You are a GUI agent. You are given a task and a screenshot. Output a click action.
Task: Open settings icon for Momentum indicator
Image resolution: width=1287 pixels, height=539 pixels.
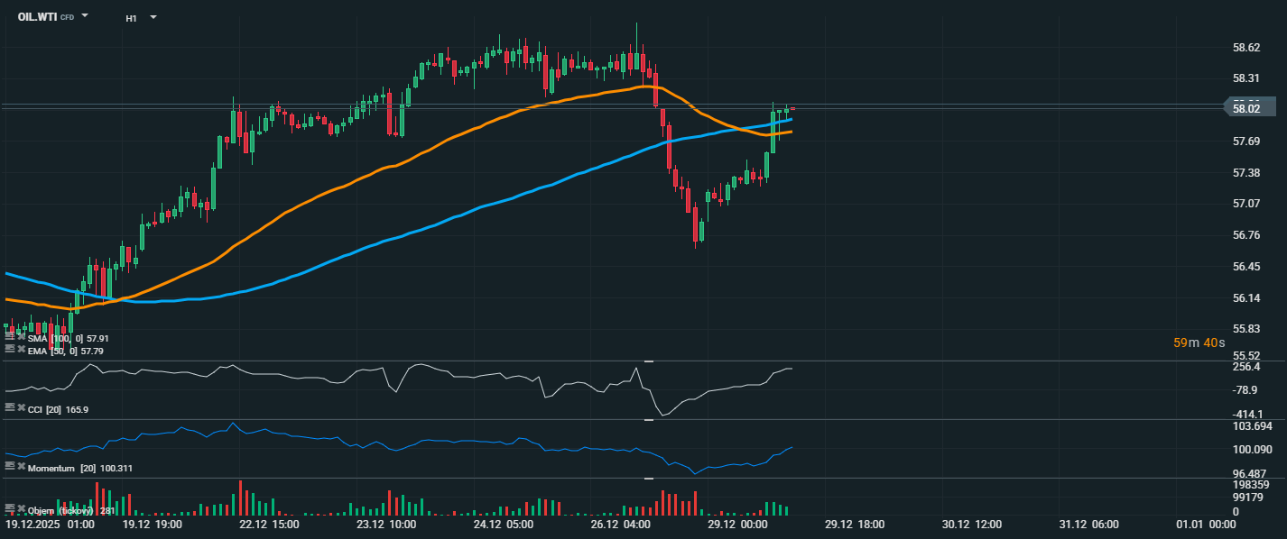click(x=10, y=467)
